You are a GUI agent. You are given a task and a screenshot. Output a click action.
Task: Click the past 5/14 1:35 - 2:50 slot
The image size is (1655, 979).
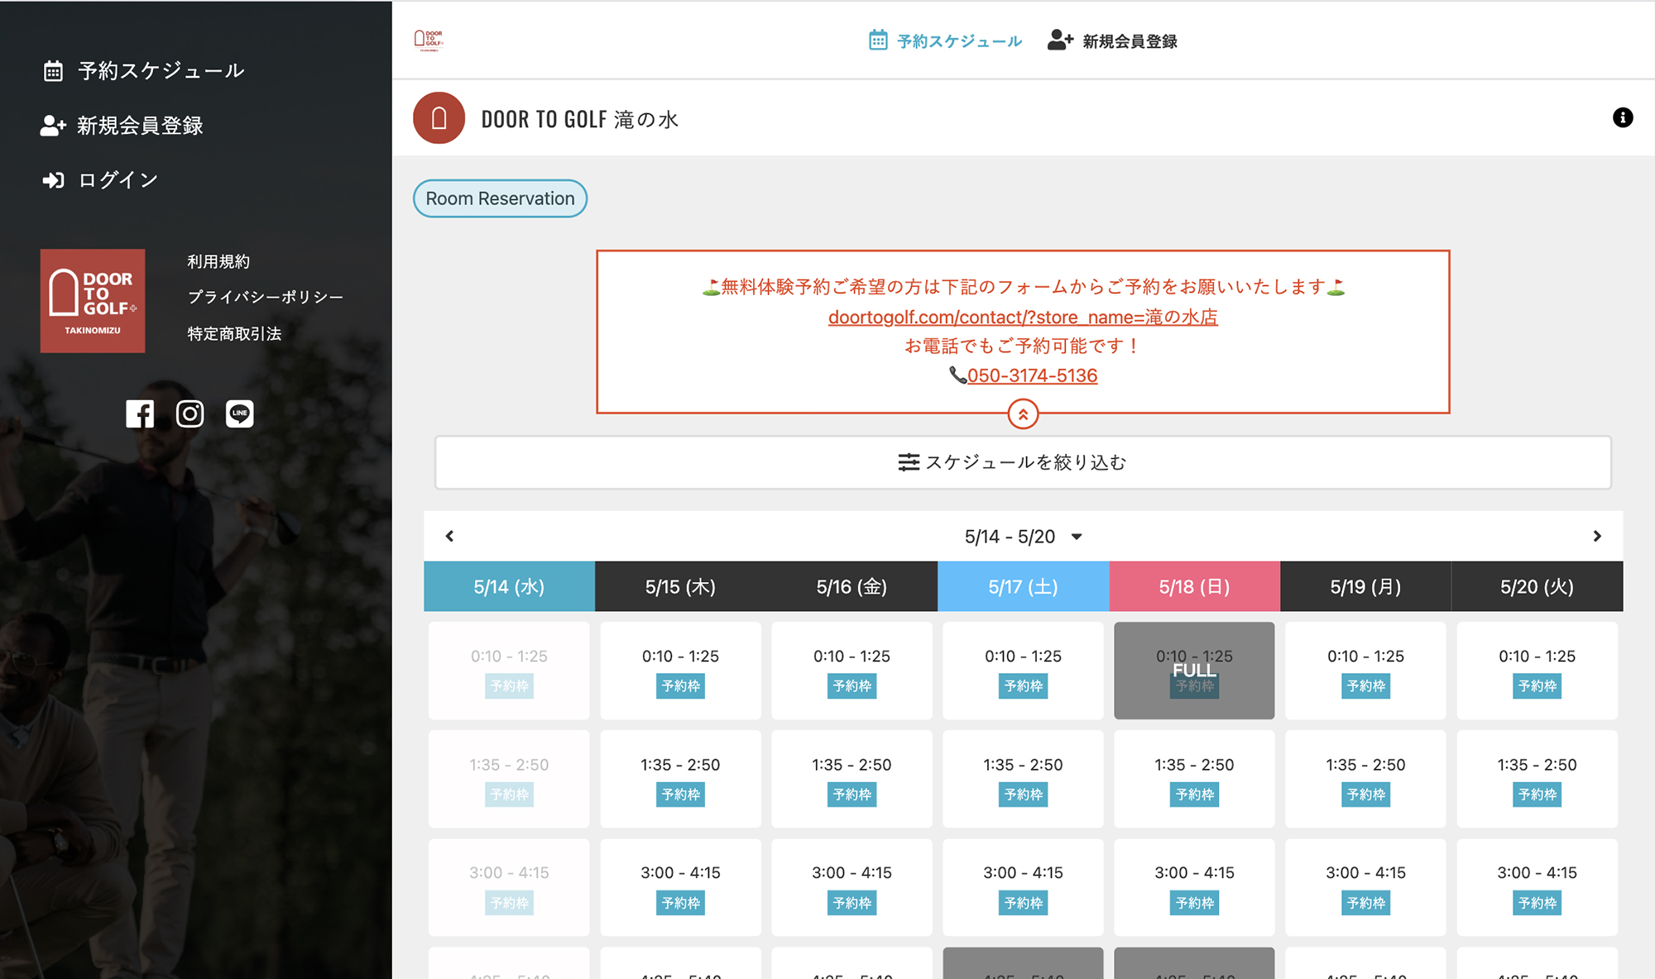[509, 779]
